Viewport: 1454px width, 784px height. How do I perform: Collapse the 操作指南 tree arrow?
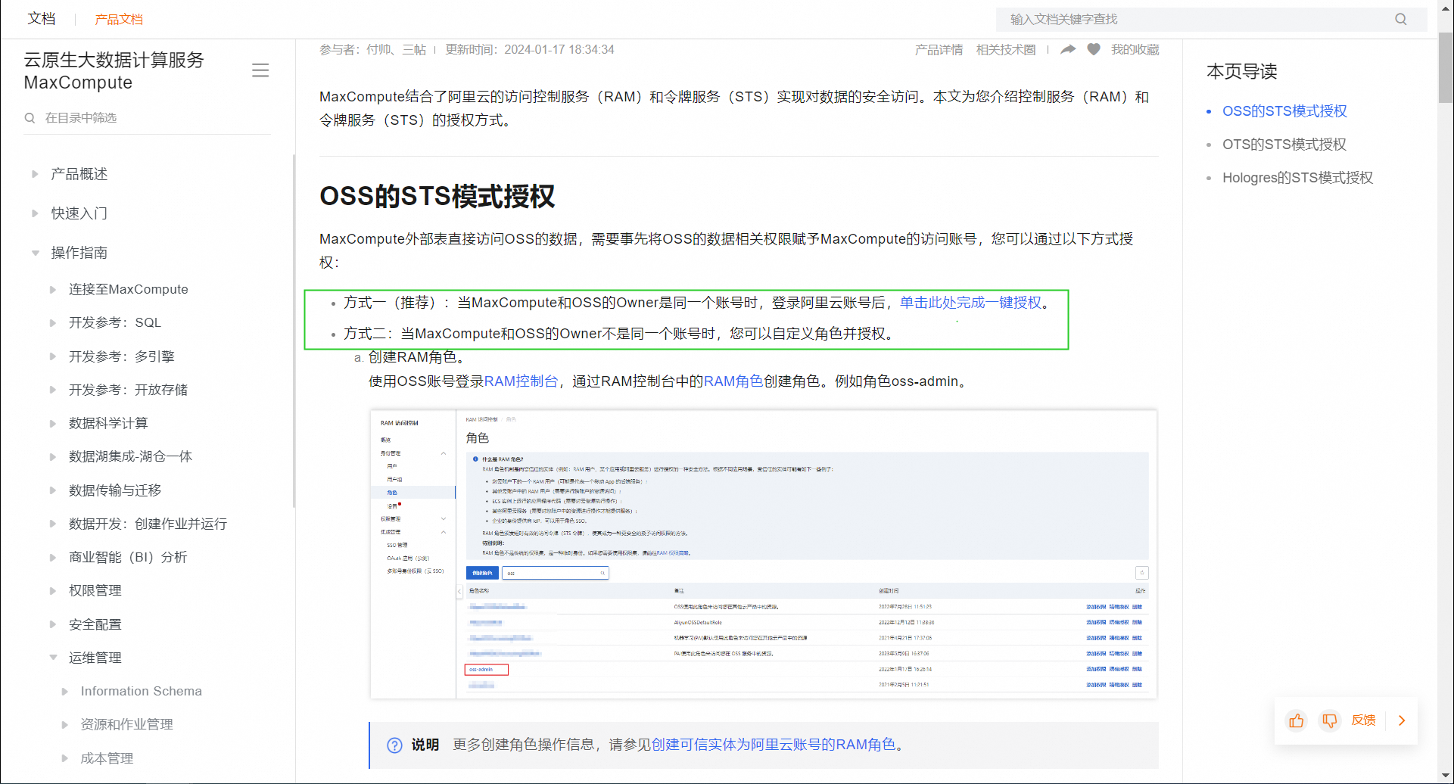[x=35, y=253]
